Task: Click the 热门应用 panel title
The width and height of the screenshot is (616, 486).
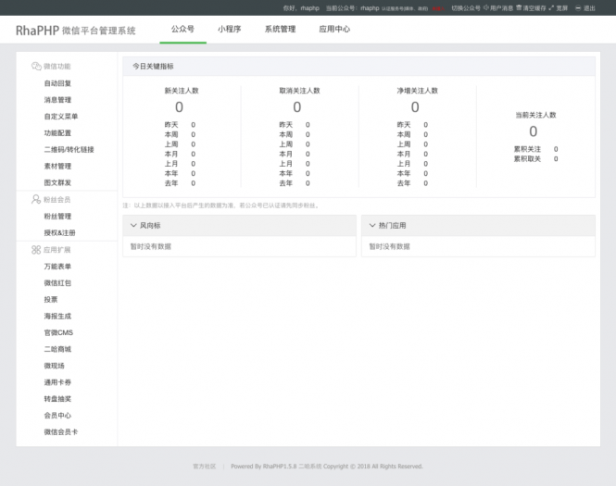Action: click(392, 225)
